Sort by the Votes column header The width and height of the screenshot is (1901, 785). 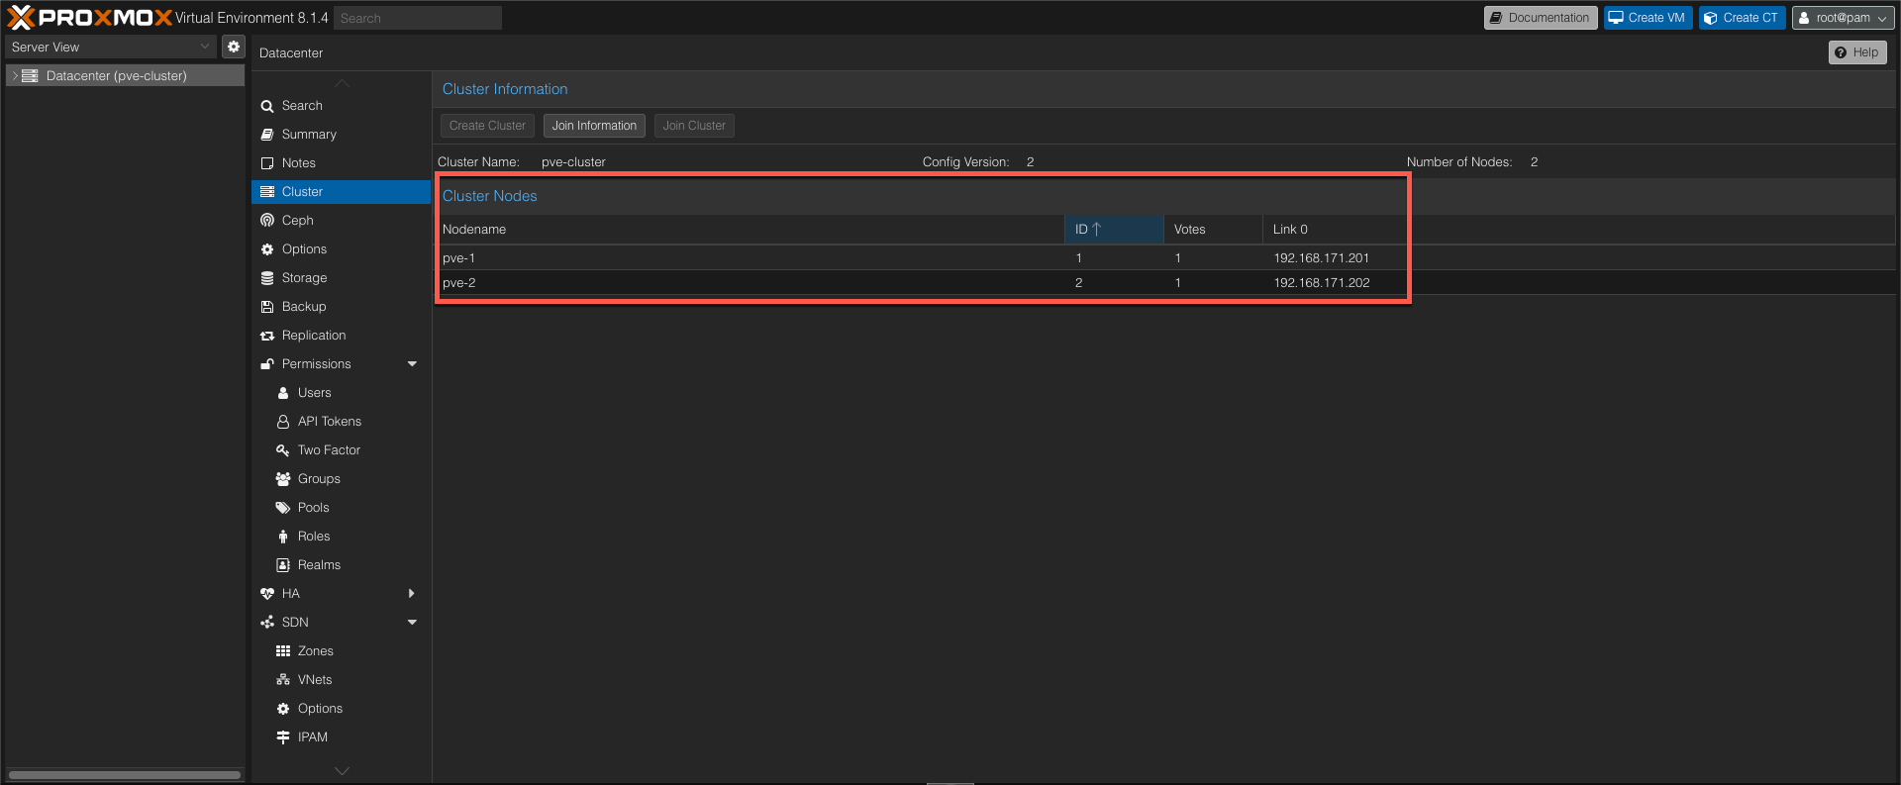coord(1213,230)
